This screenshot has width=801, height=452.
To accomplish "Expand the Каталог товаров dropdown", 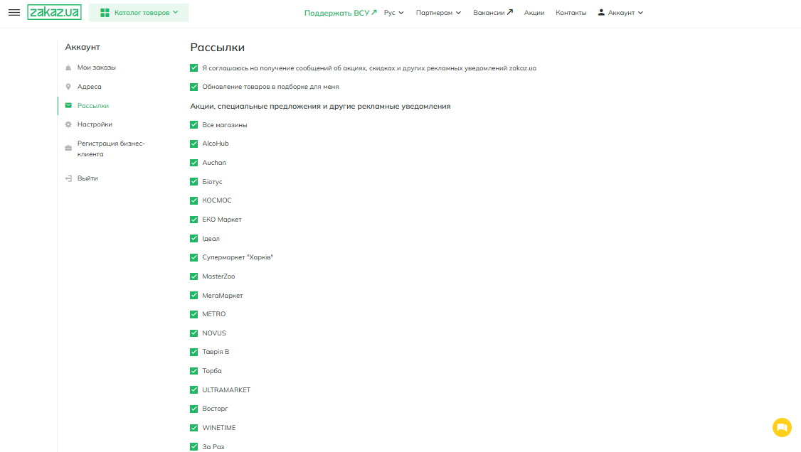I will (139, 13).
